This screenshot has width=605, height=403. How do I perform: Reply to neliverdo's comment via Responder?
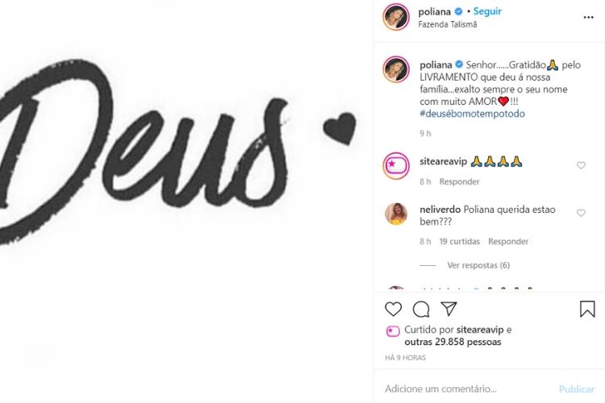click(x=508, y=242)
